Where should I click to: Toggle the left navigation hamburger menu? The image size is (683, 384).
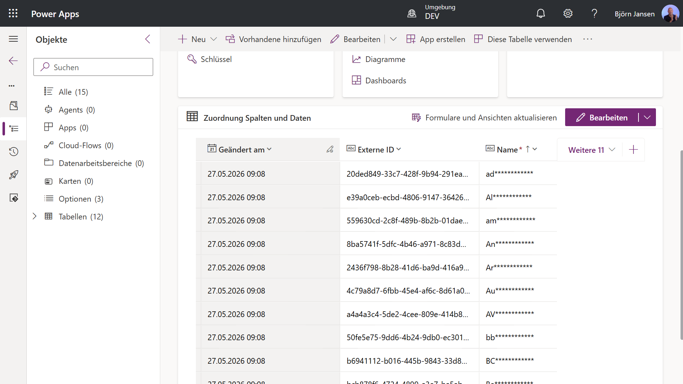click(x=13, y=39)
